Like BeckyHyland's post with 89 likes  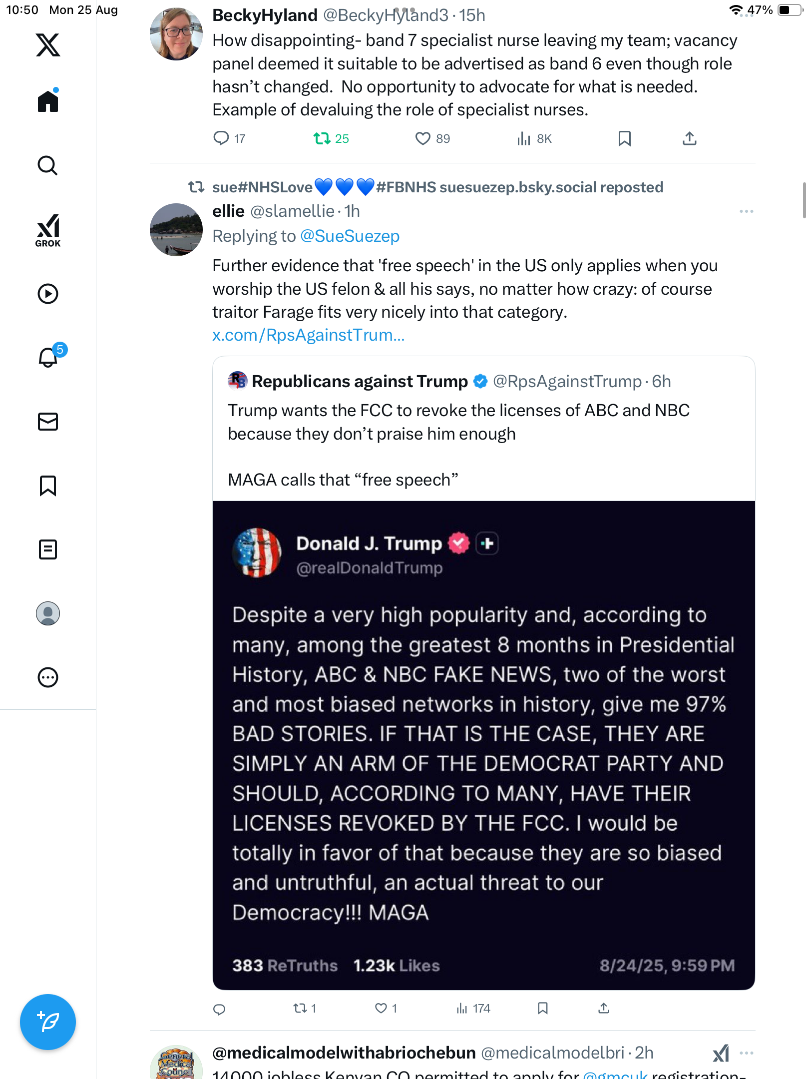coord(423,138)
